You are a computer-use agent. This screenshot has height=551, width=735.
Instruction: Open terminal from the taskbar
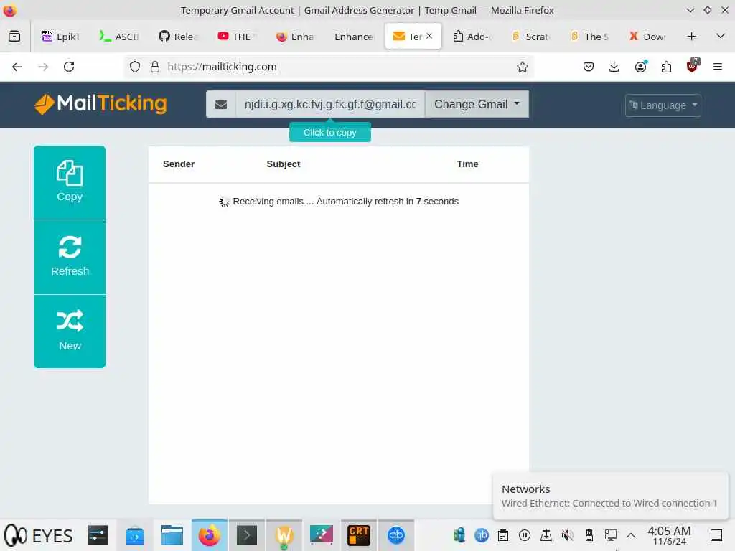pyautogui.click(x=247, y=535)
